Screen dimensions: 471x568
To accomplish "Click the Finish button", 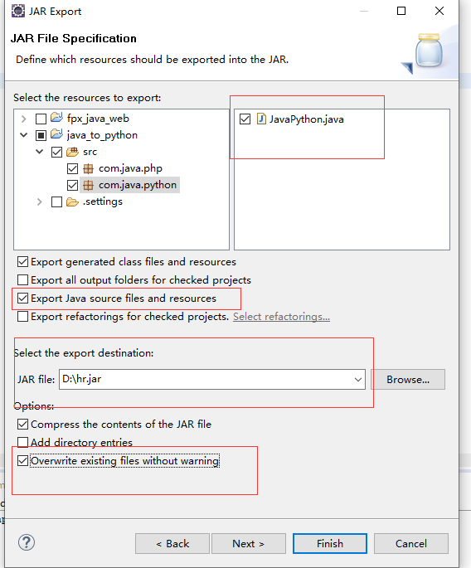I will pos(330,543).
